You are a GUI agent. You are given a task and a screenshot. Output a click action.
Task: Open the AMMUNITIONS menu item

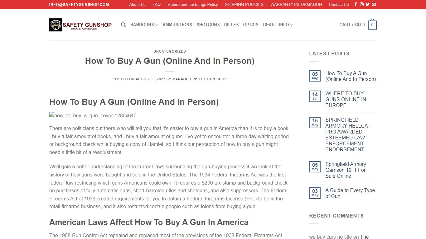tap(177, 25)
